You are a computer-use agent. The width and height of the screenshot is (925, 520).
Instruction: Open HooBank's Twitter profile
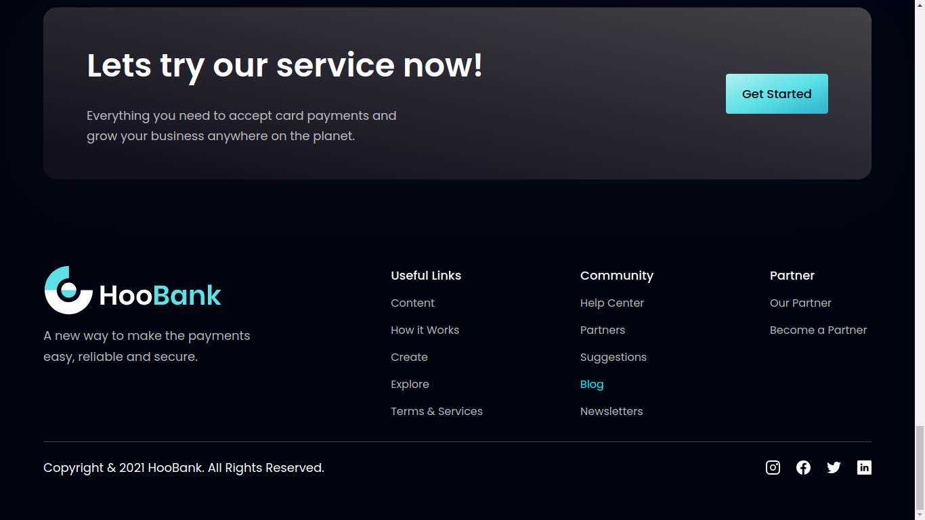tap(834, 467)
